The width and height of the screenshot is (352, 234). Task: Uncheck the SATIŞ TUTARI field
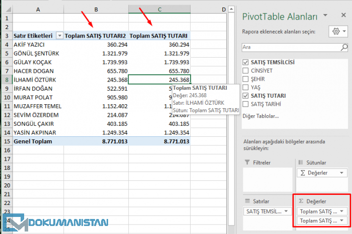click(245, 96)
